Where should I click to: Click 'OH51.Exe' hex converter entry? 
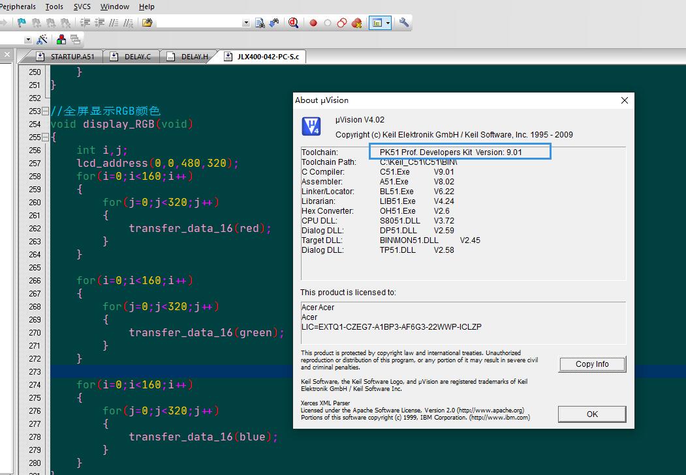[x=398, y=211]
